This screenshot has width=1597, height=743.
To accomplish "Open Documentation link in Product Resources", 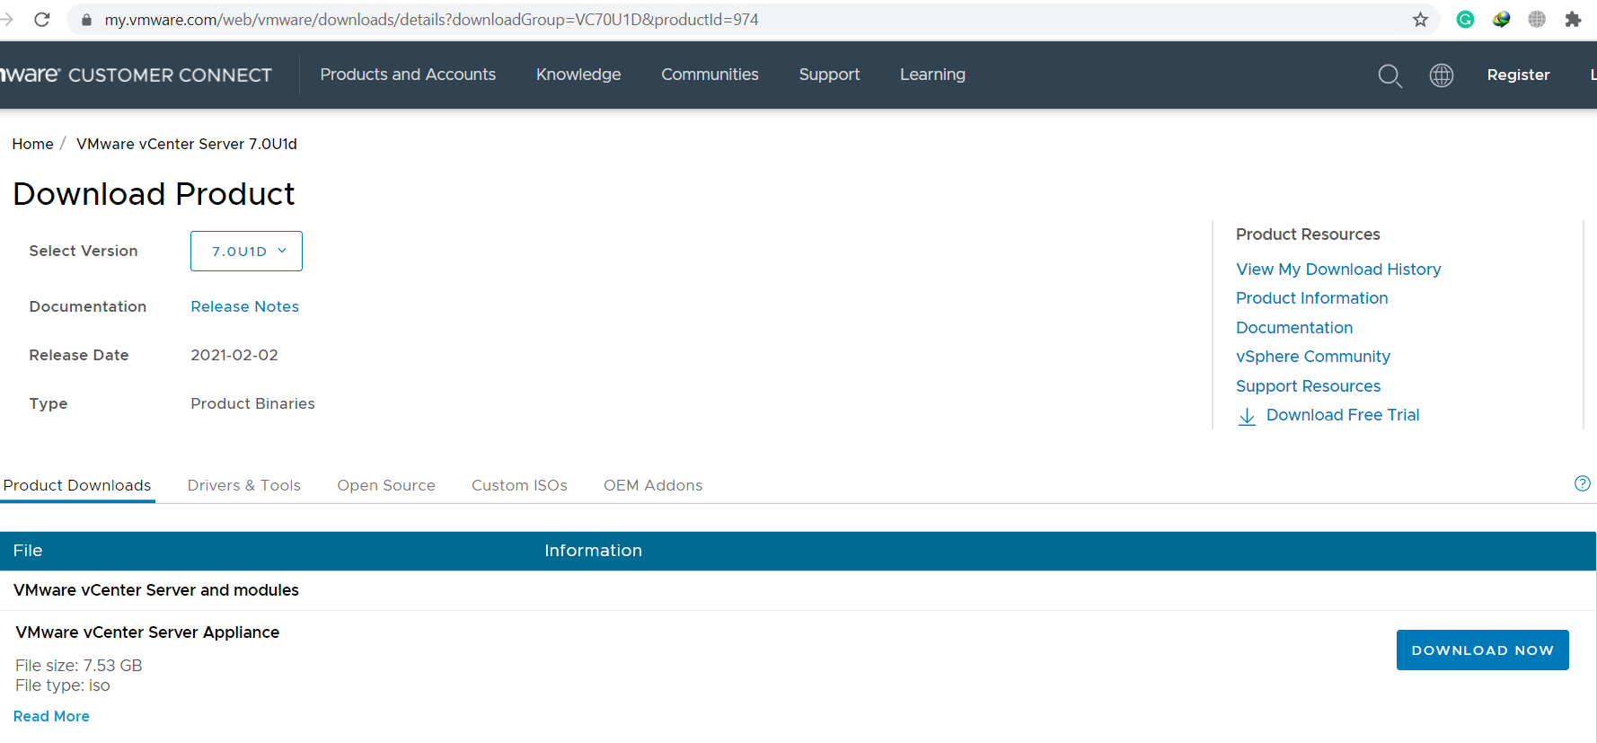I will click(1294, 328).
